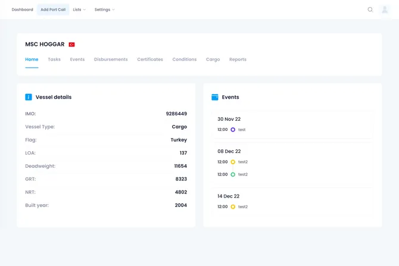Click the blue info icon by Vessel details
Image resolution: width=399 pixels, height=266 pixels.
click(29, 97)
